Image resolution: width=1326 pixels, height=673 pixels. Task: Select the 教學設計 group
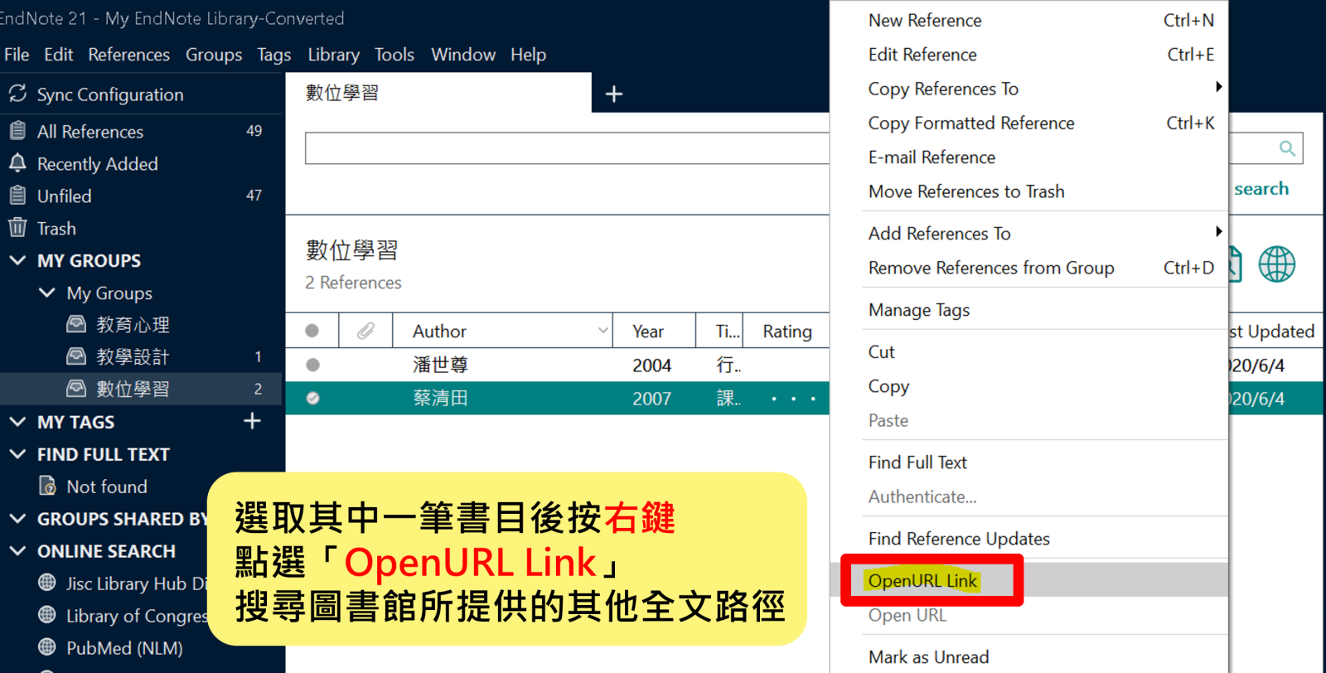coord(133,357)
